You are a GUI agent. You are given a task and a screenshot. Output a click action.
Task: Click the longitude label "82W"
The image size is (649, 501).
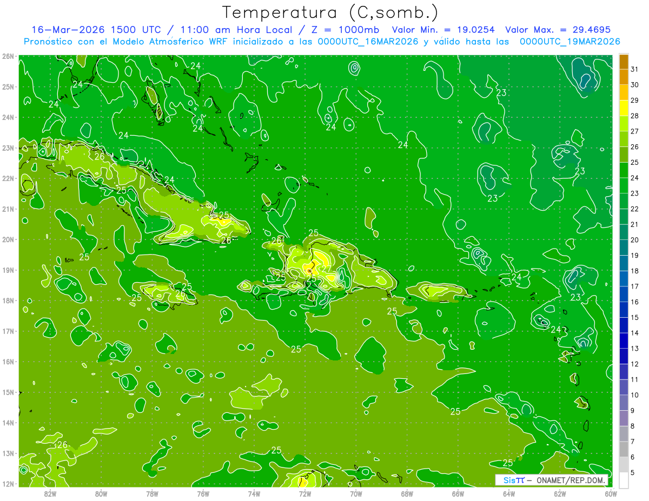coord(50,493)
